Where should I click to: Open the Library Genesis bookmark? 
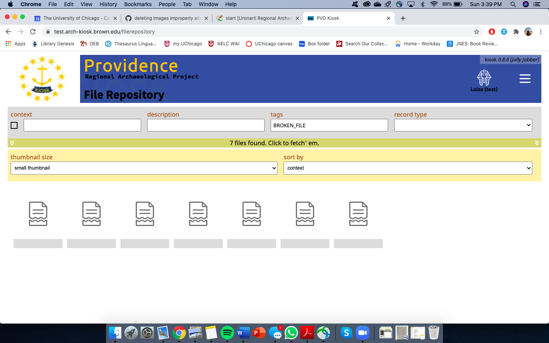[53, 44]
